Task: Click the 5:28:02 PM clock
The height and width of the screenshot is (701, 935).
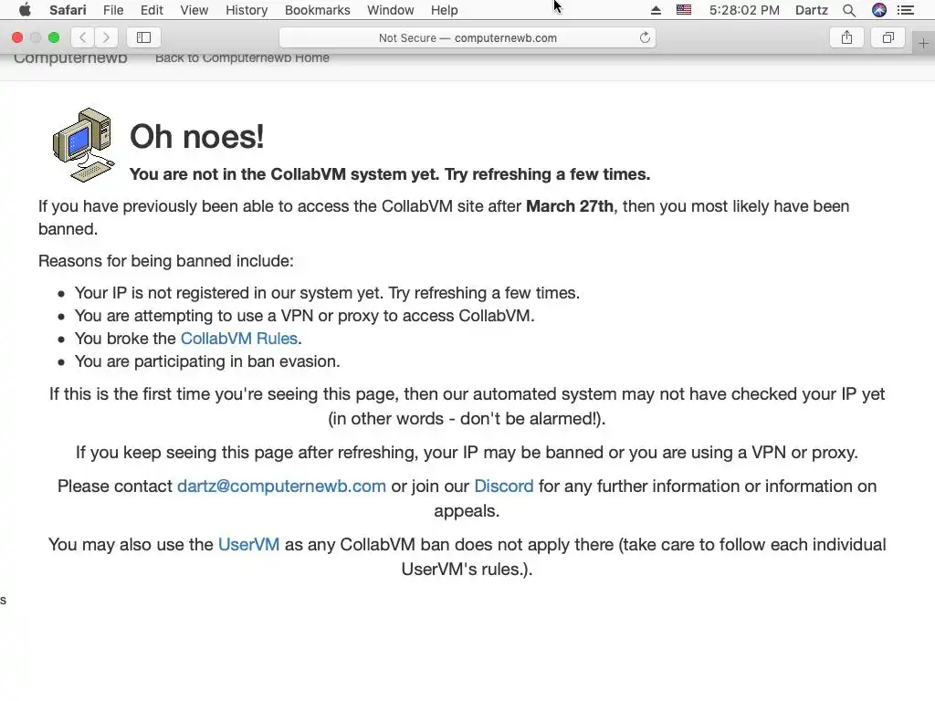Action: (x=744, y=10)
